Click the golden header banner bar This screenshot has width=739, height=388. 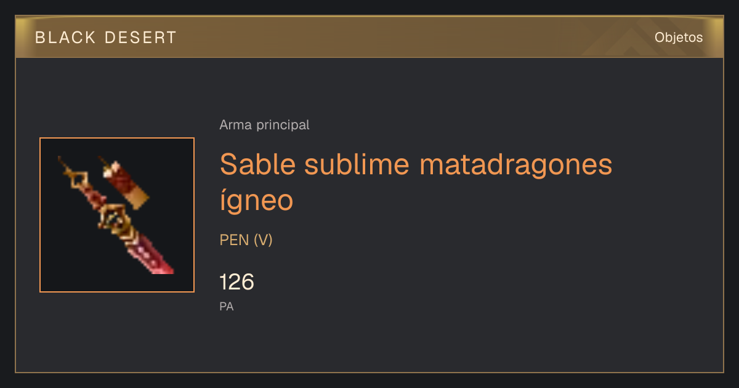(x=369, y=37)
